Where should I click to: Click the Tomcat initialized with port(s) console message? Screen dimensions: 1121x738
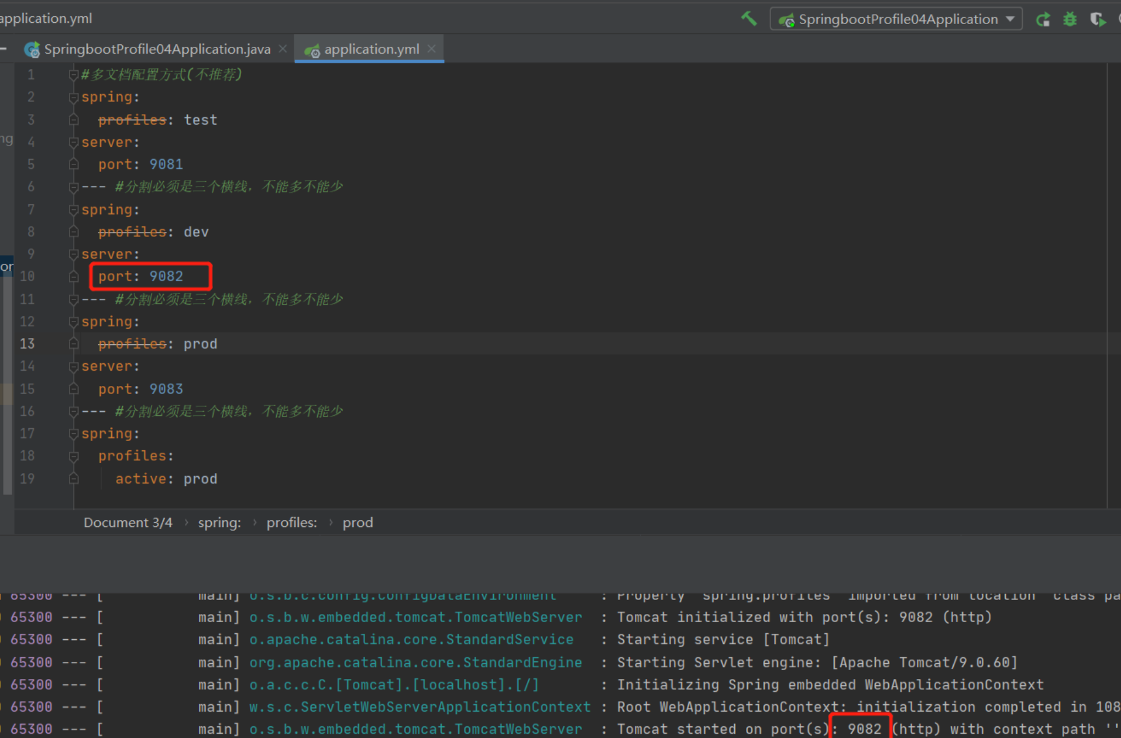click(x=804, y=618)
